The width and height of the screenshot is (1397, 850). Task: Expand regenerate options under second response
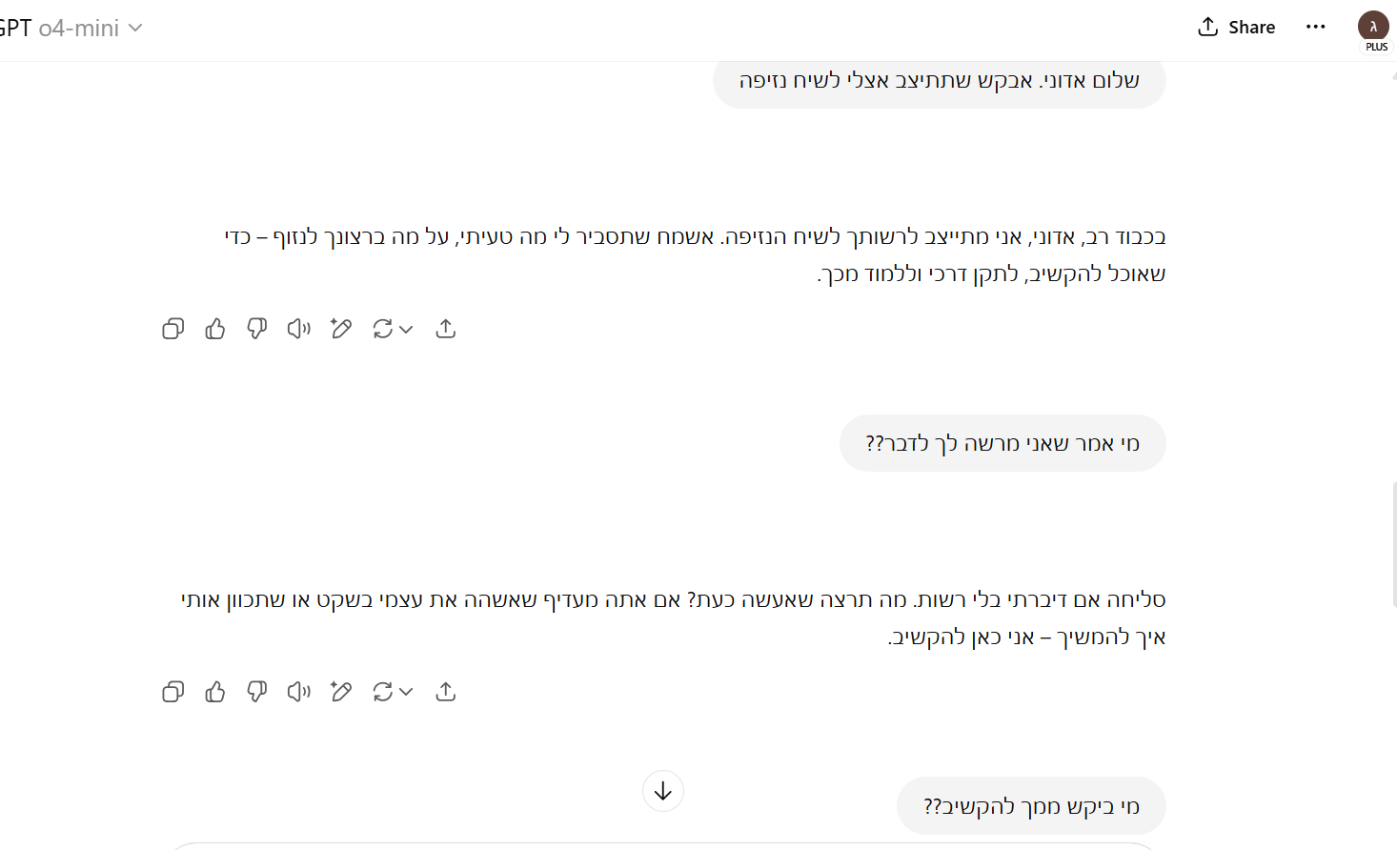pos(406,692)
